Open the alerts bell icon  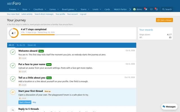pos(156,9)
